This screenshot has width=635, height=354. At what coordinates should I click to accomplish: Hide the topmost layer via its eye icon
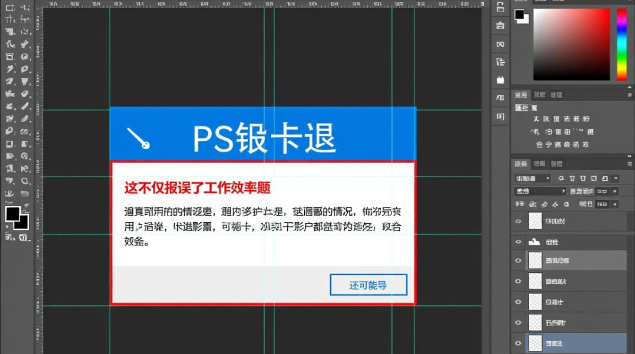(519, 221)
